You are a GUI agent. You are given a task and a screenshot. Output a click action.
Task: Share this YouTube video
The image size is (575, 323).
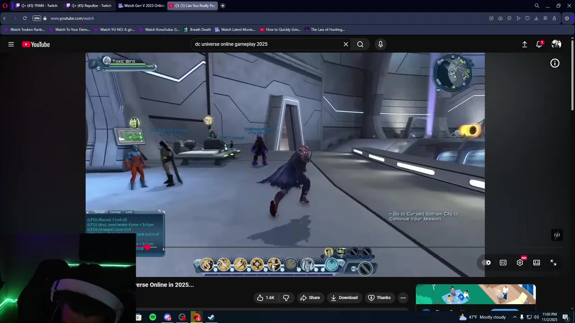point(310,298)
